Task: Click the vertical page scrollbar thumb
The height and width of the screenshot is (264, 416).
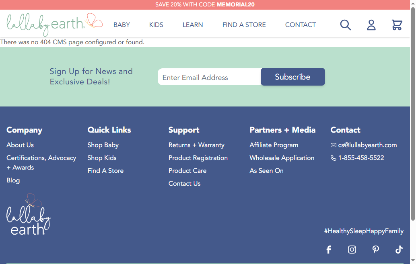Action: (413, 114)
